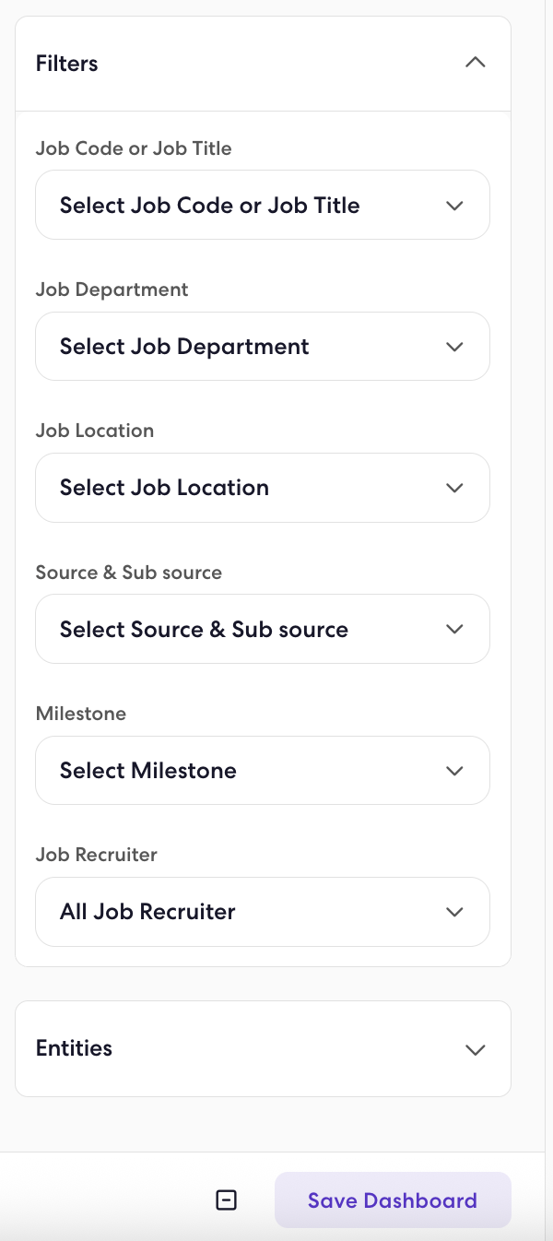Click the chevron icon in Job Location field
This screenshot has width=553, height=1241.
pos(454,488)
